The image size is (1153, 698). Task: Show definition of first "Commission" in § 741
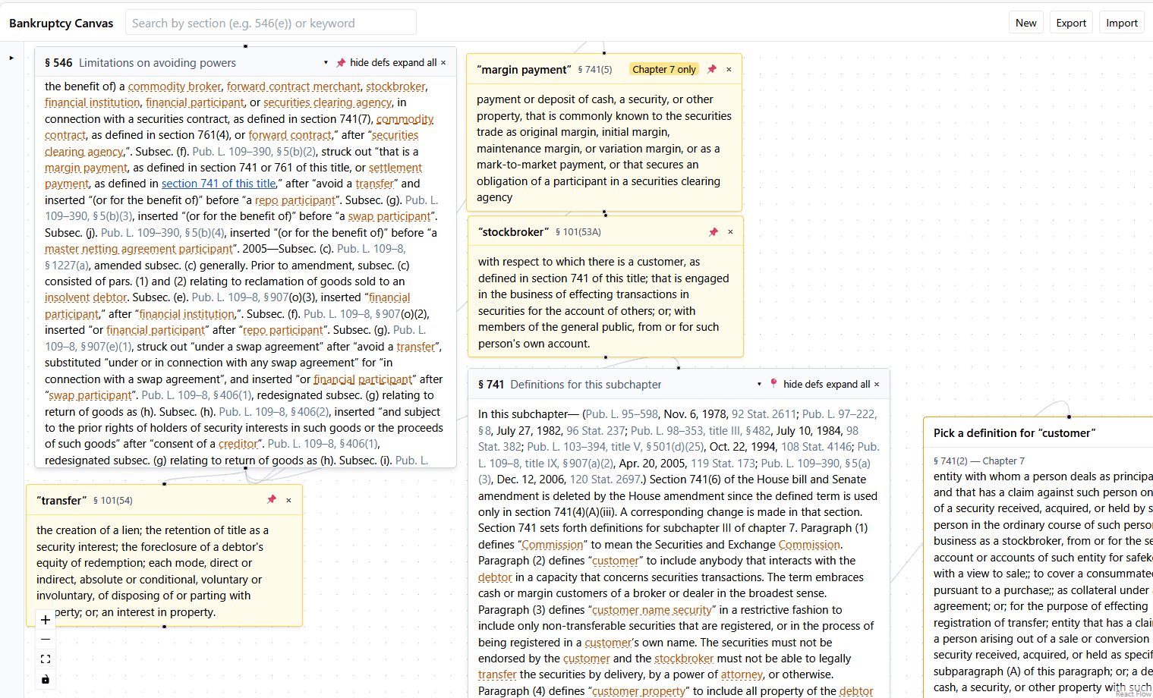point(553,545)
